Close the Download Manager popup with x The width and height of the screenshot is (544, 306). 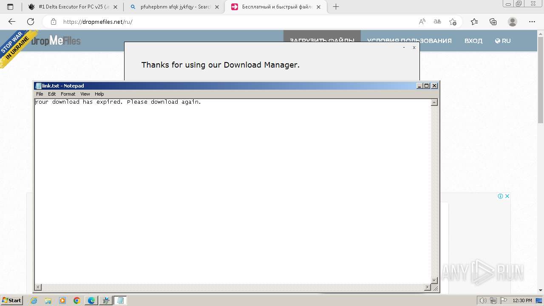point(414,48)
